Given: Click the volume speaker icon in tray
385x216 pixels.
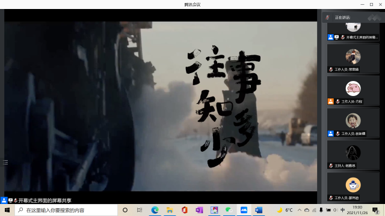Looking at the screenshot, I should (336, 210).
